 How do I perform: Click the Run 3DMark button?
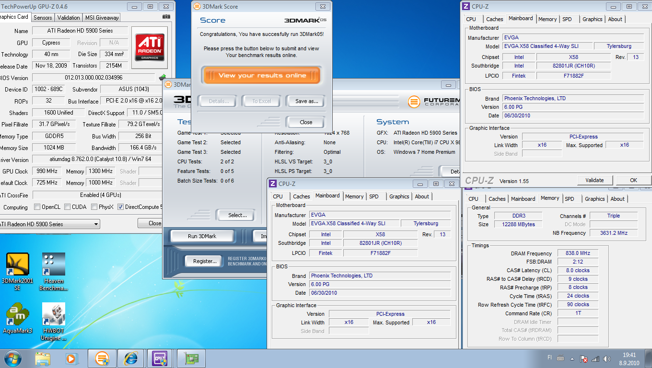(x=202, y=236)
